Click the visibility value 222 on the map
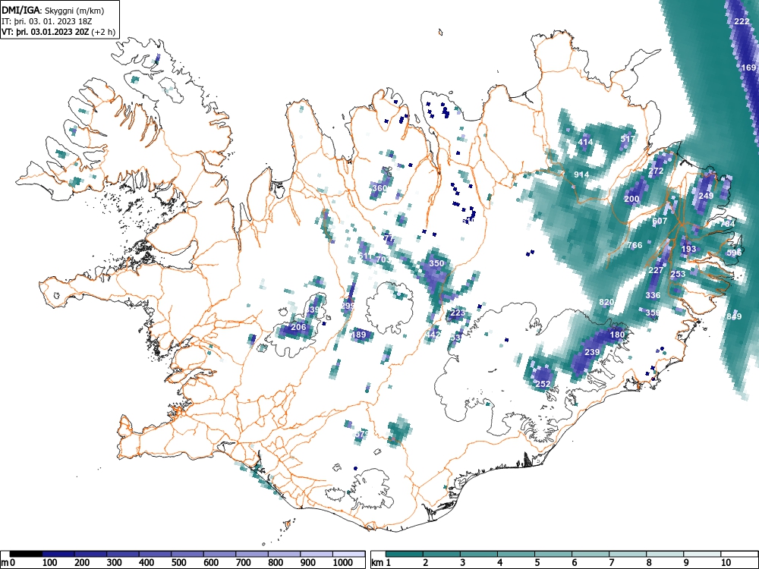This screenshot has width=759, height=569. (x=742, y=21)
